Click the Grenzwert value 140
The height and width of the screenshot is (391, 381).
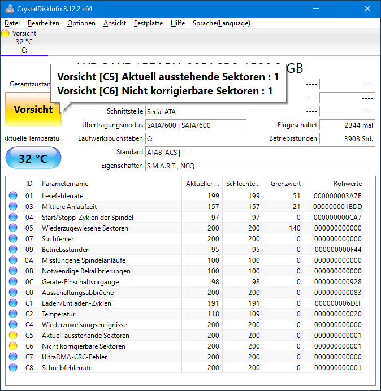tap(295, 228)
